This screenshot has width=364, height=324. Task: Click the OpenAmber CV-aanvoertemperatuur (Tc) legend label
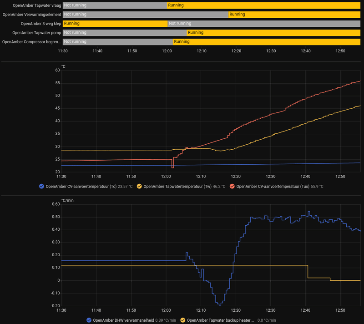(x=81, y=187)
